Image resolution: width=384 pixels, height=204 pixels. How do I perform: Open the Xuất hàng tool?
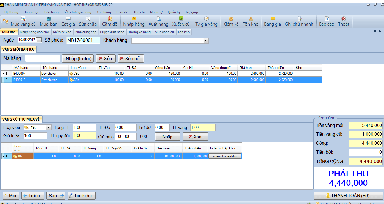coord(158,22)
